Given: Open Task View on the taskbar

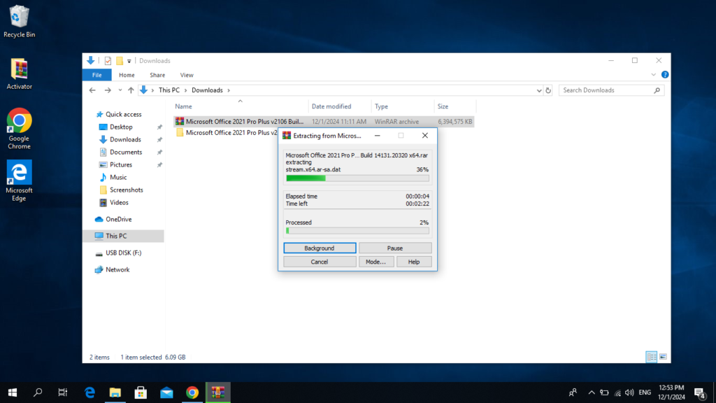Looking at the screenshot, I should click(x=63, y=393).
